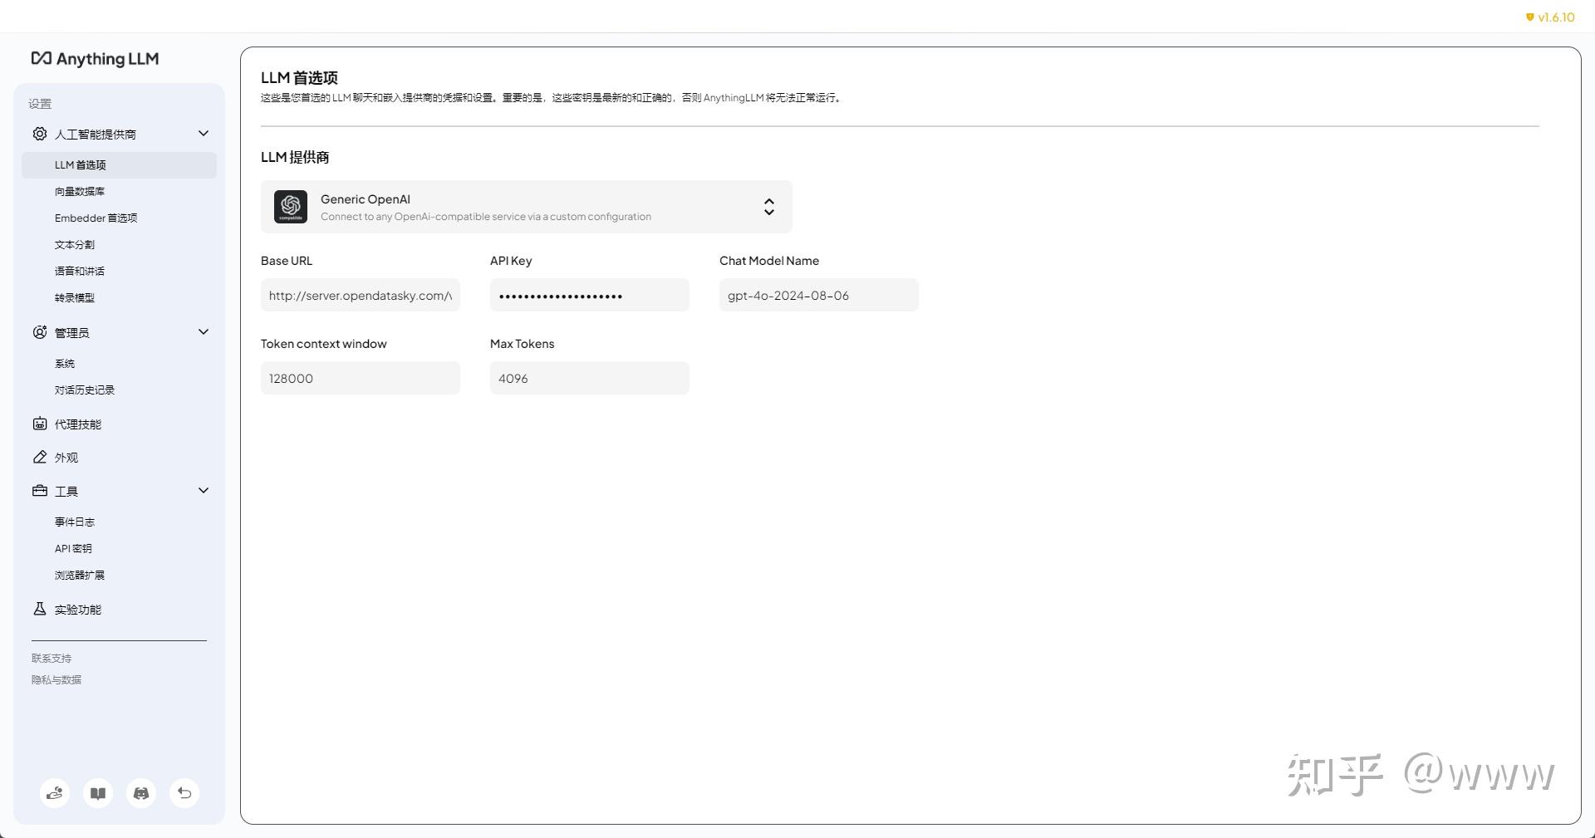Collapse the 管理员 section chevron
1595x838 pixels.
[203, 331]
